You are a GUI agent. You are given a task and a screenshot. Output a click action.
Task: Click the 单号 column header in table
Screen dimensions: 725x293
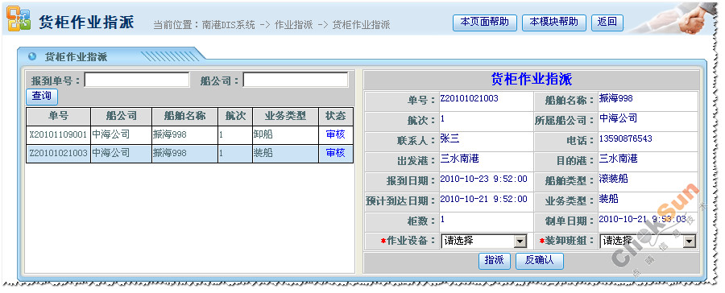coord(58,116)
